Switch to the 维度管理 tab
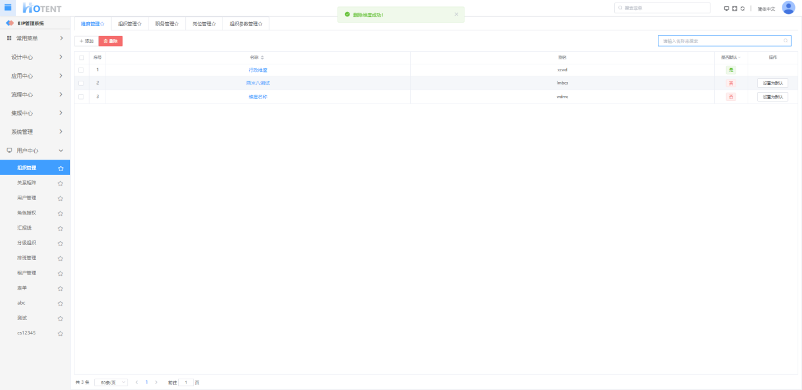Screen dimensions: 802x390 [x=93, y=23]
